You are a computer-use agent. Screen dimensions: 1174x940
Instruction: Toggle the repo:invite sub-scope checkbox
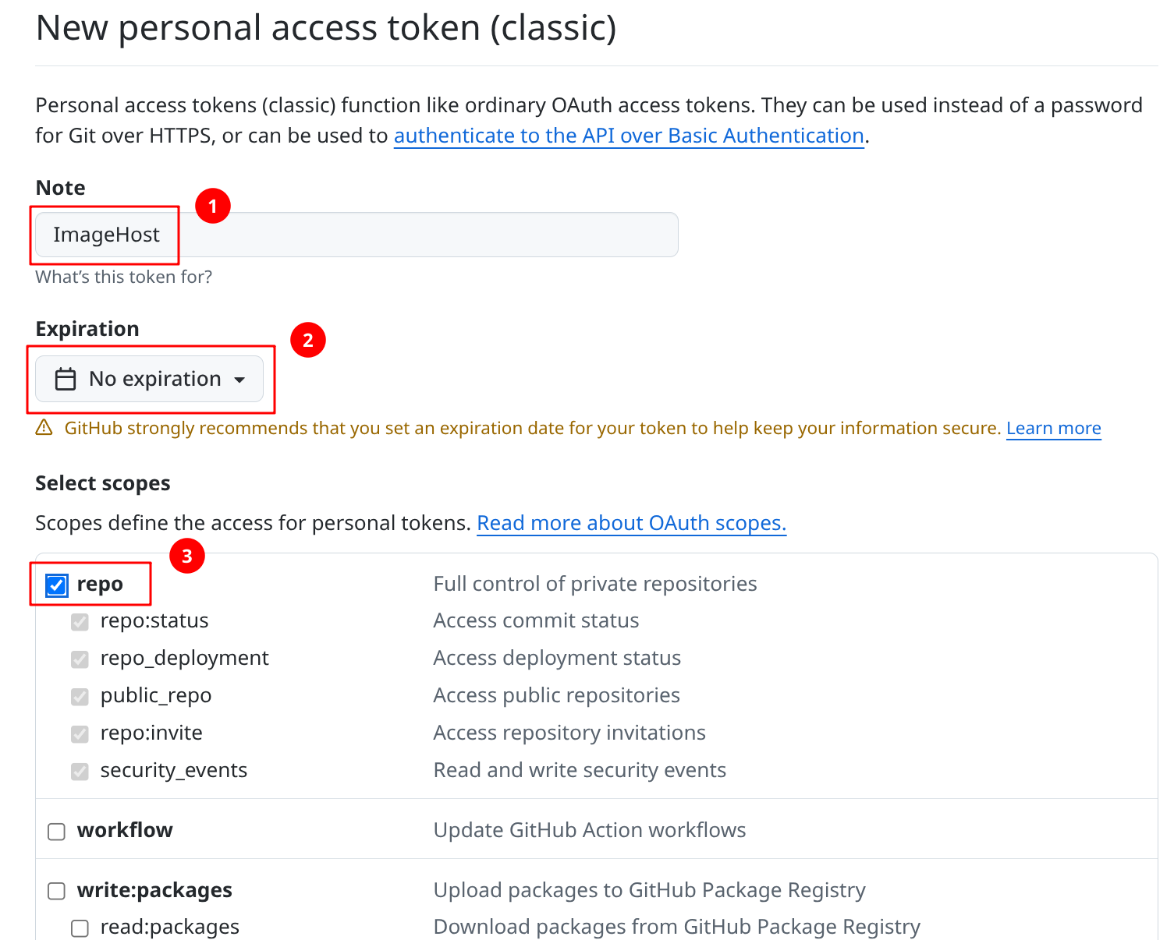[80, 734]
